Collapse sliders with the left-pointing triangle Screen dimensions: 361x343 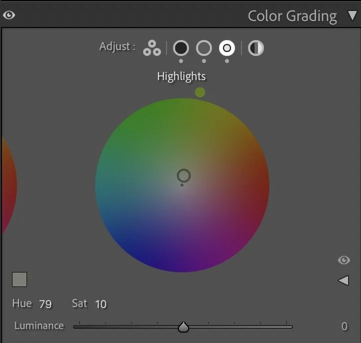[343, 280]
